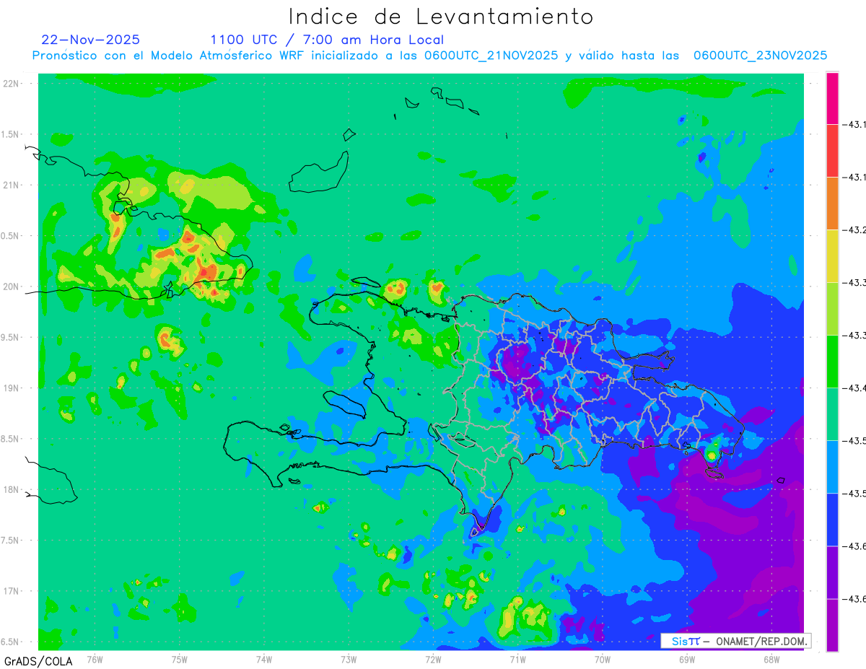Click the '76W' longitude label
This screenshot has width=866, height=669.
[x=95, y=660]
